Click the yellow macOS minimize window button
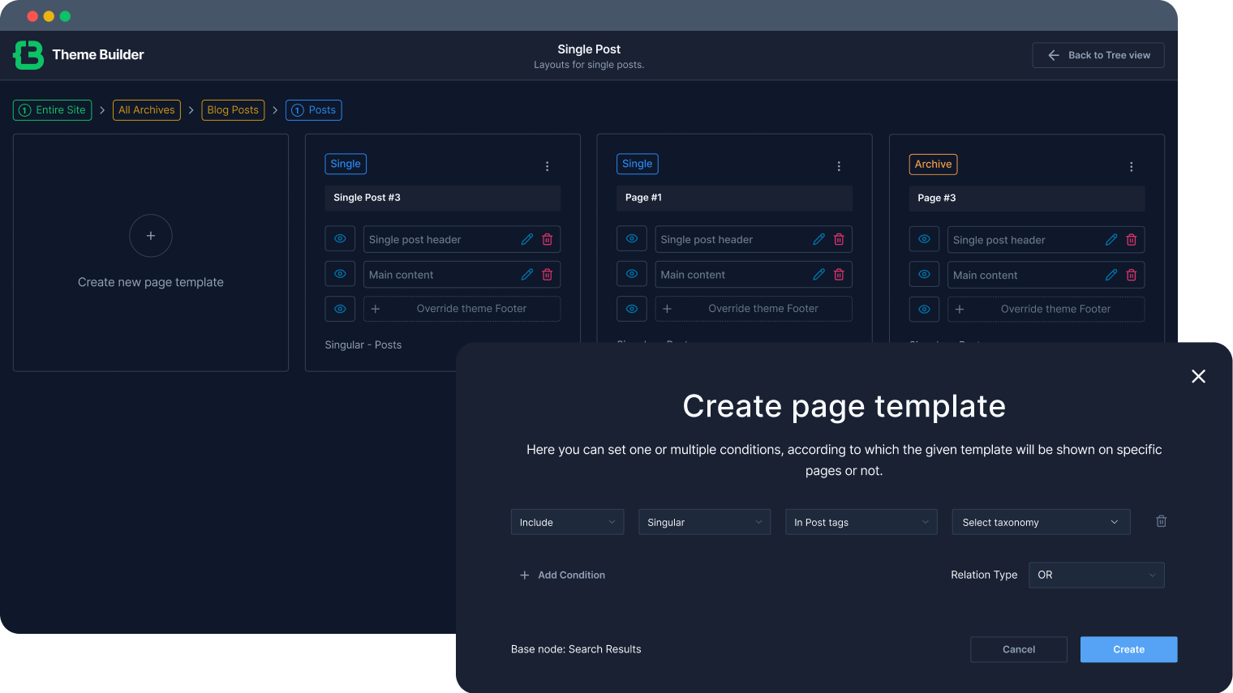1233x693 pixels. 49,16
